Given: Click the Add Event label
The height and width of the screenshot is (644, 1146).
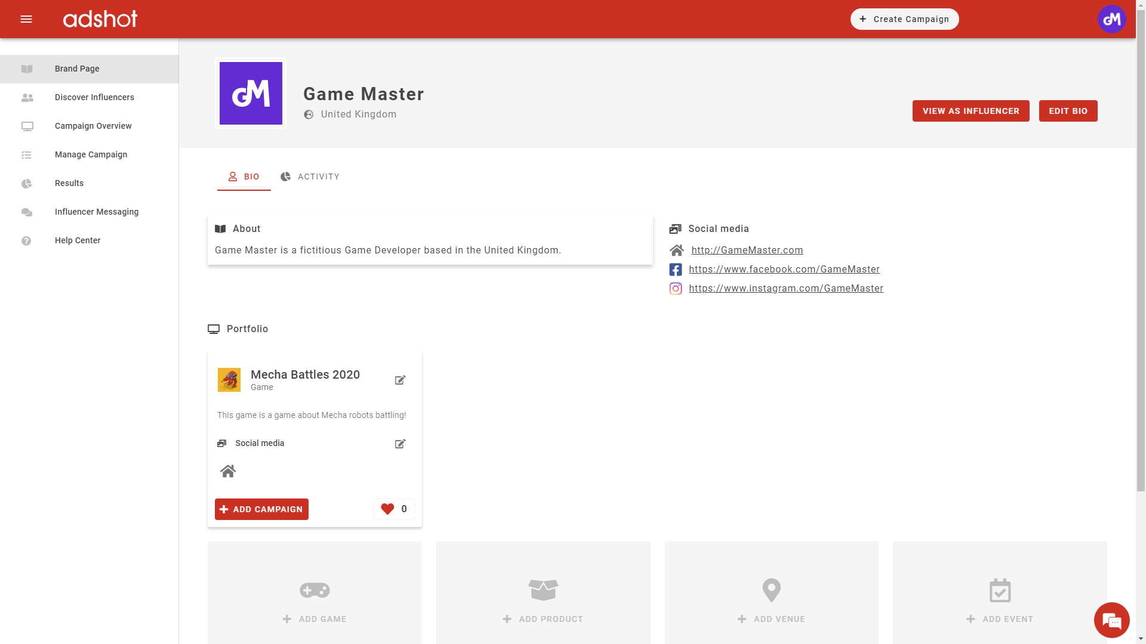Looking at the screenshot, I should click(1008, 620).
